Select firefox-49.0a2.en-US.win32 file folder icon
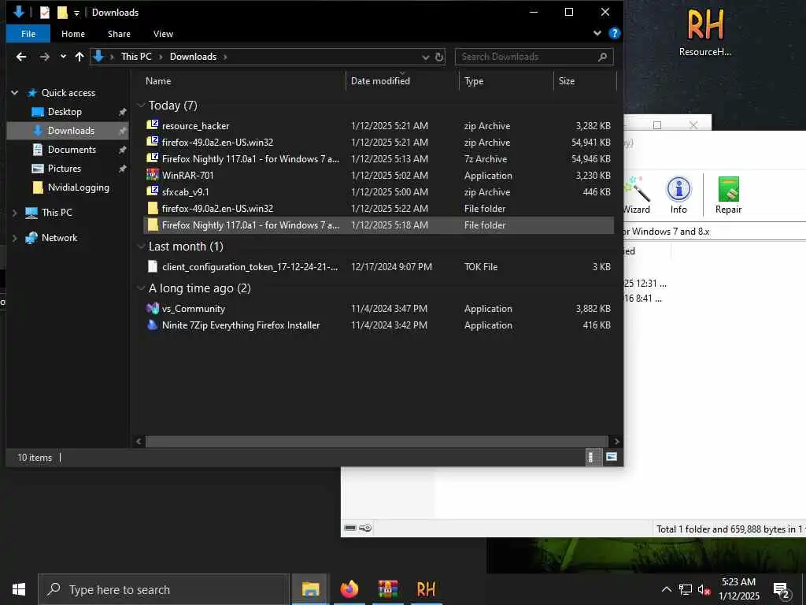The width and height of the screenshot is (806, 605). coord(152,208)
